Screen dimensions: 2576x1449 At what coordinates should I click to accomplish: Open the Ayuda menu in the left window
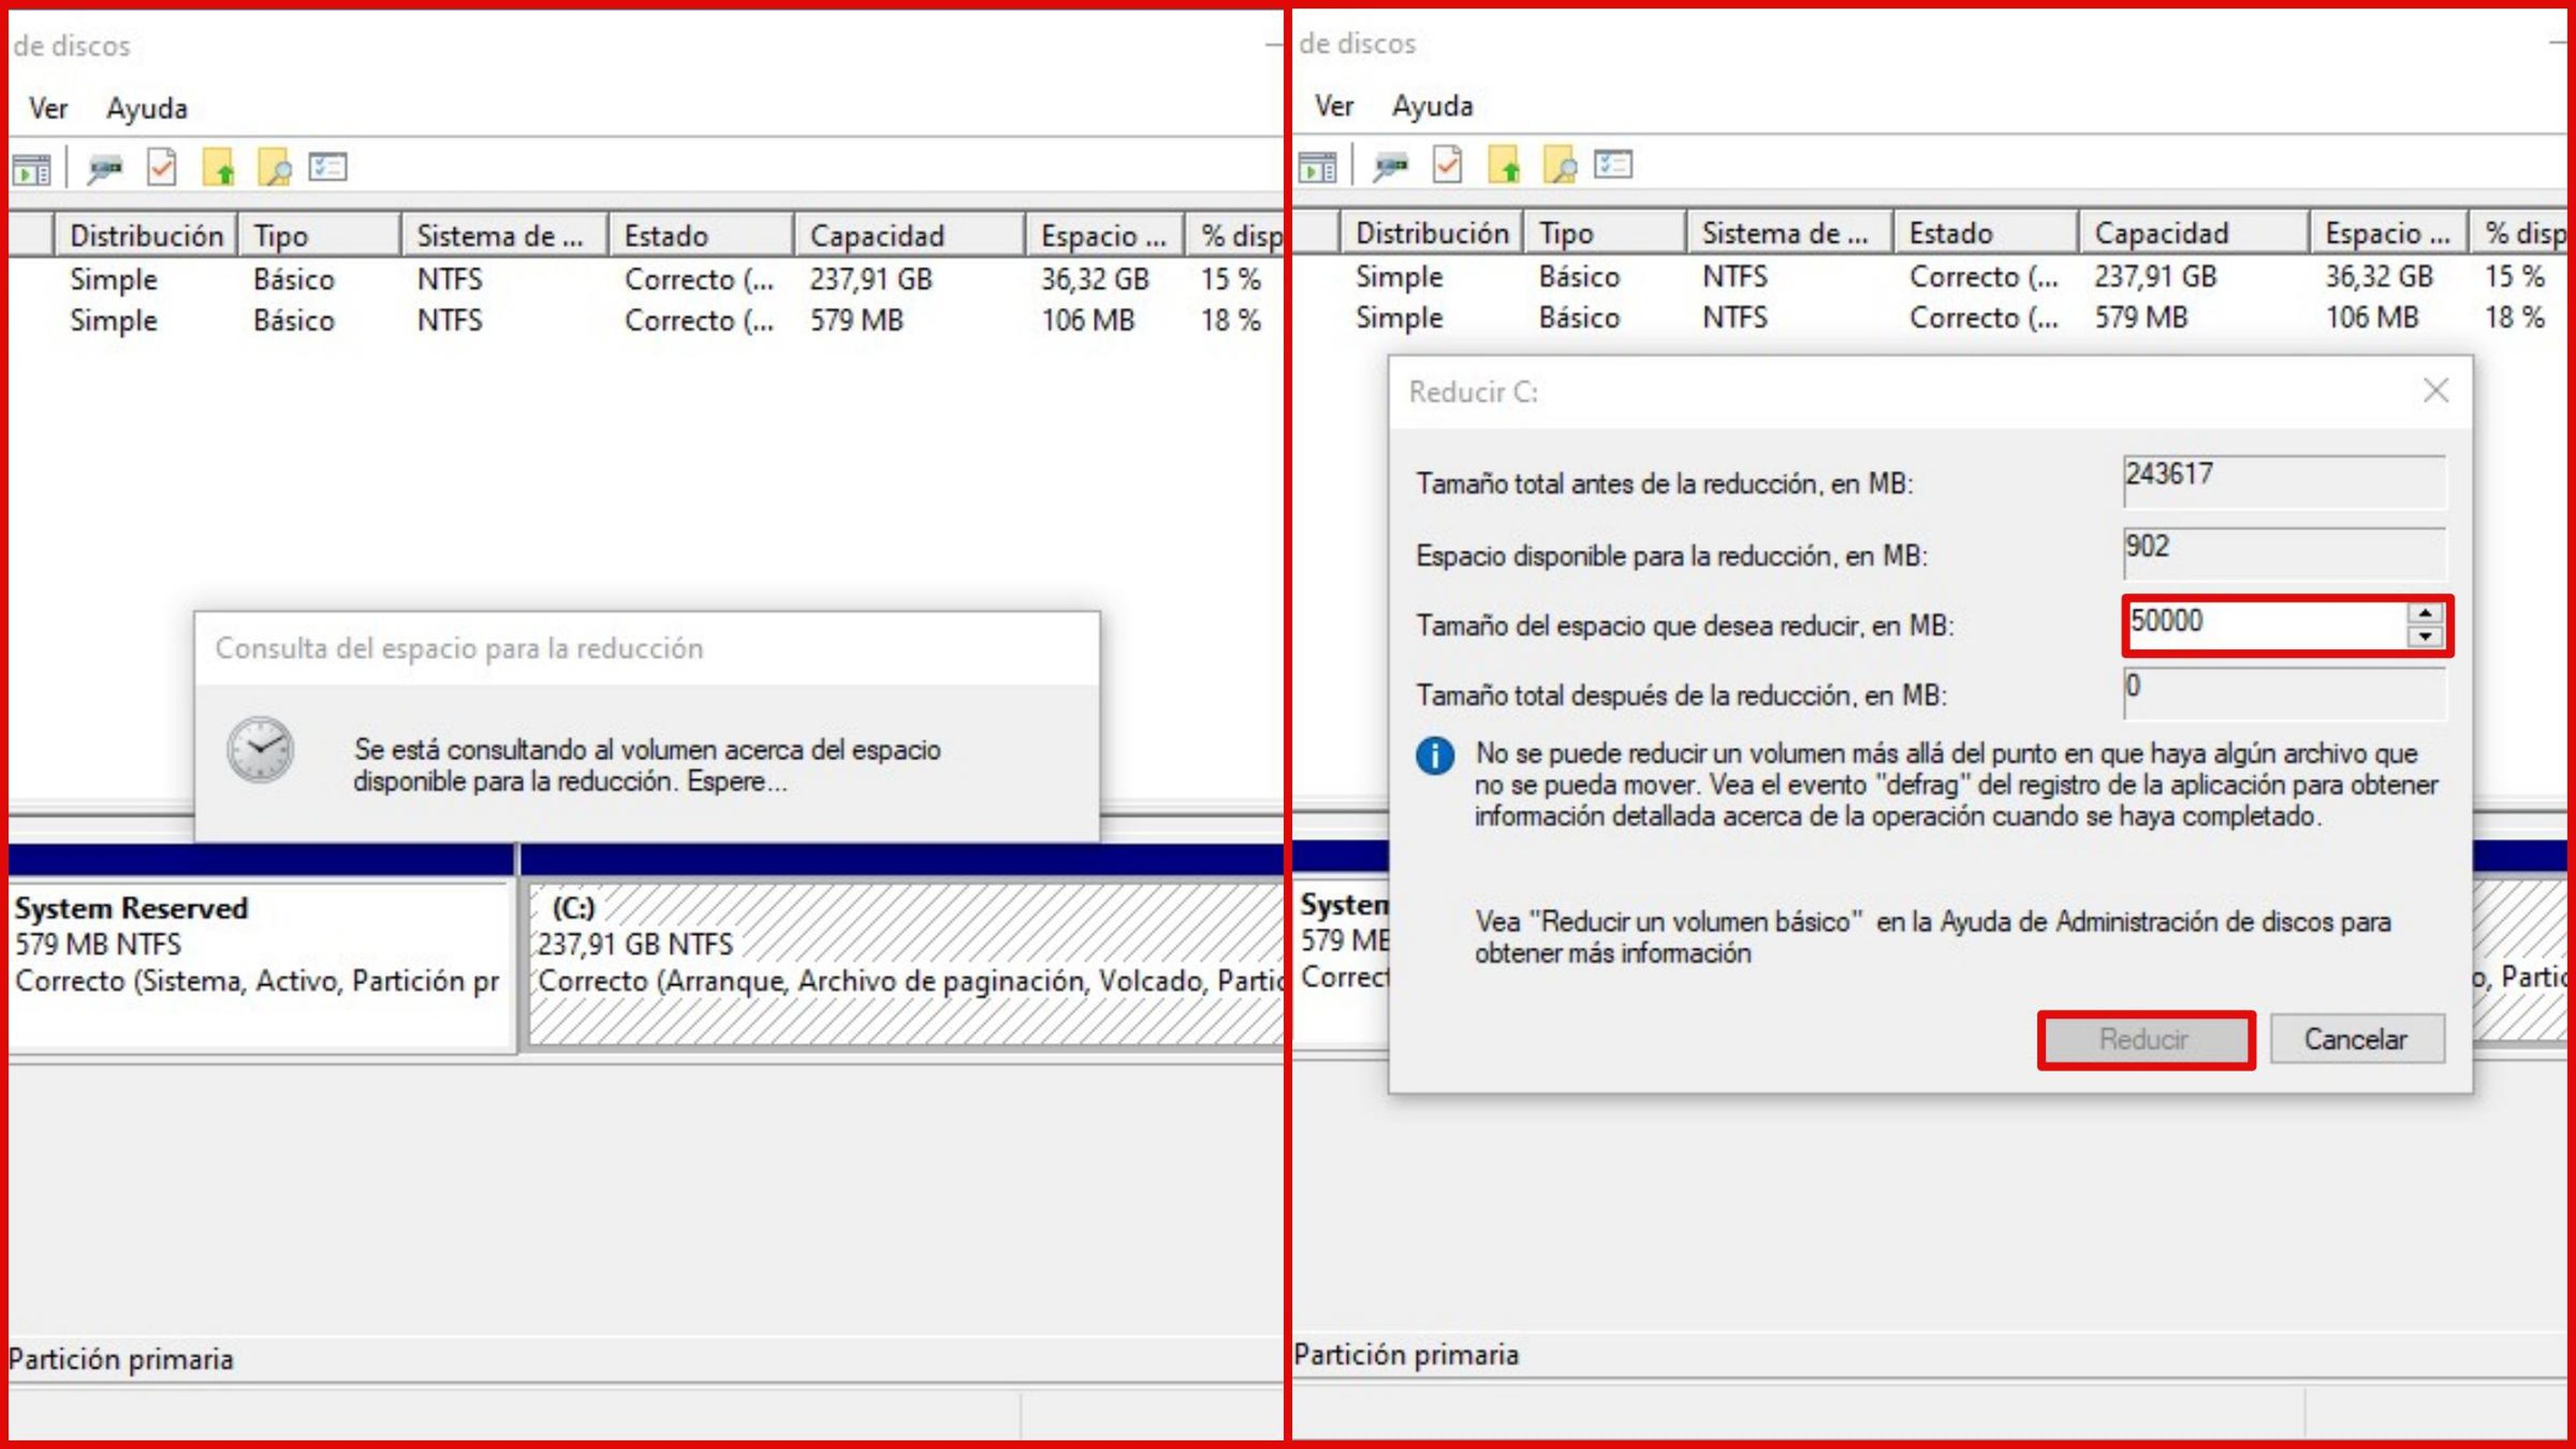[147, 108]
